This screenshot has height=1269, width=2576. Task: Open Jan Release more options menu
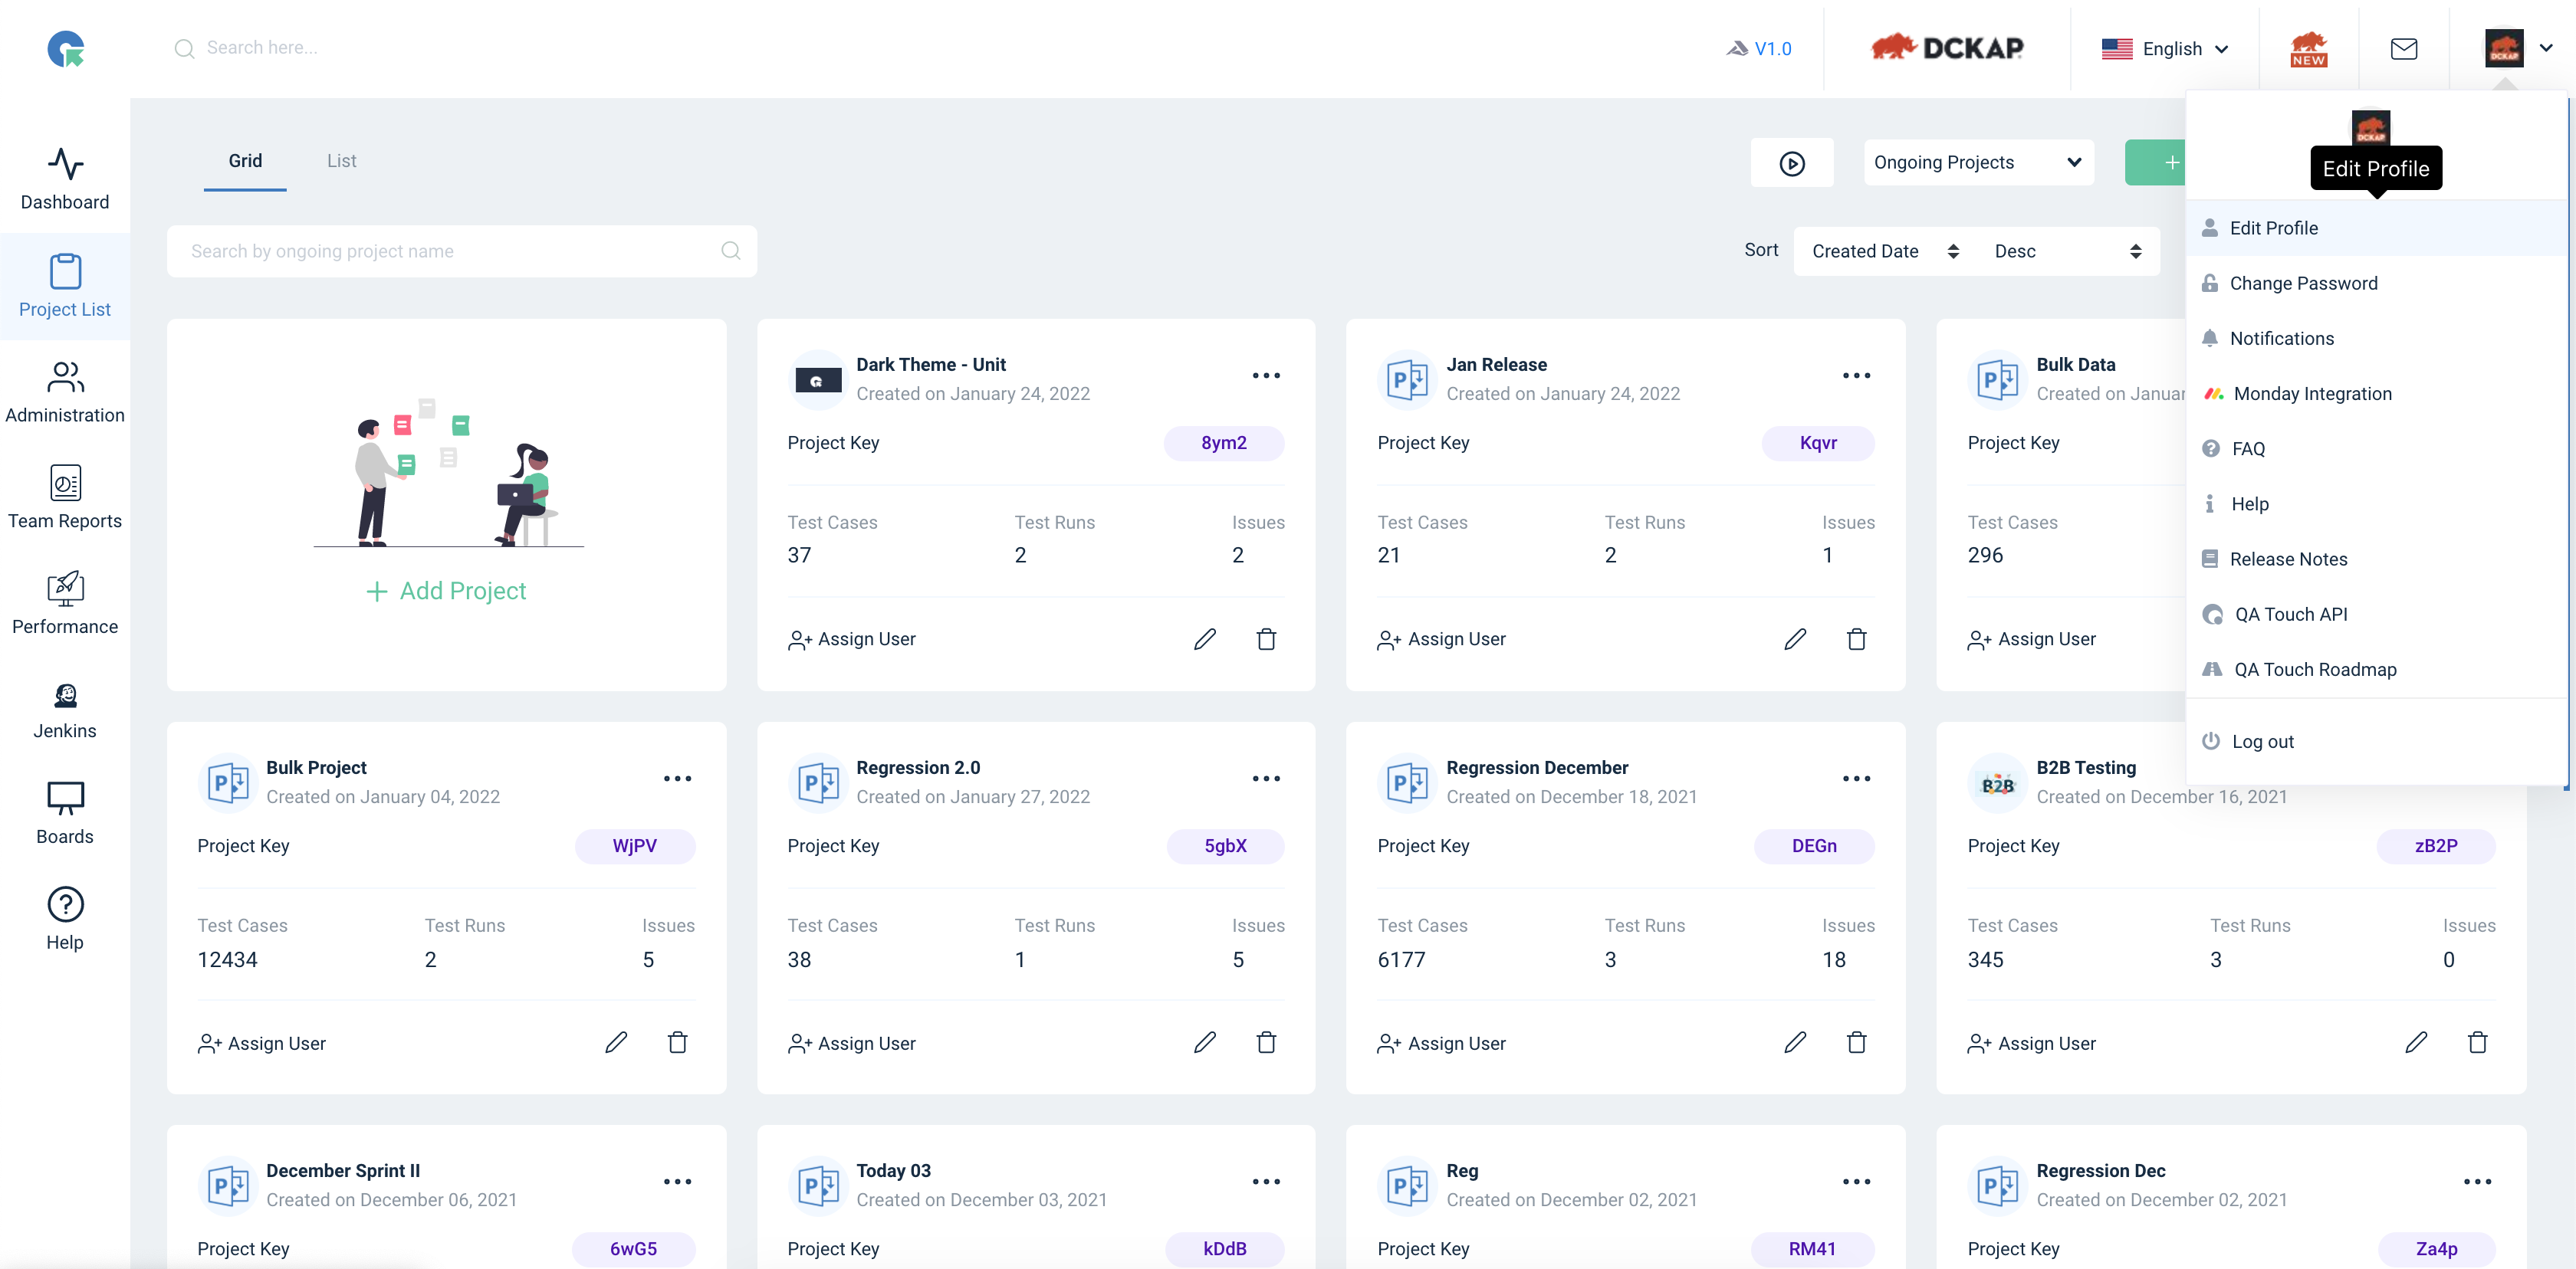[x=1856, y=375]
